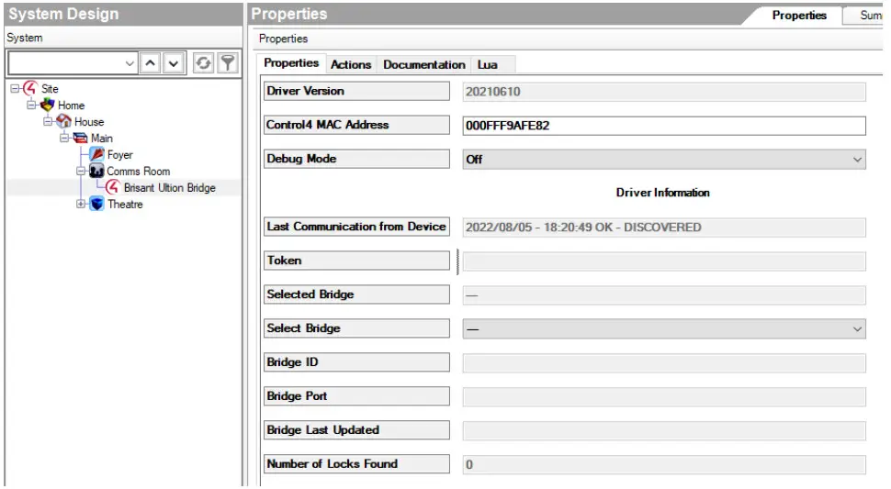Collapse the Site tree node
Screen dimensions: 891x489
coord(16,88)
